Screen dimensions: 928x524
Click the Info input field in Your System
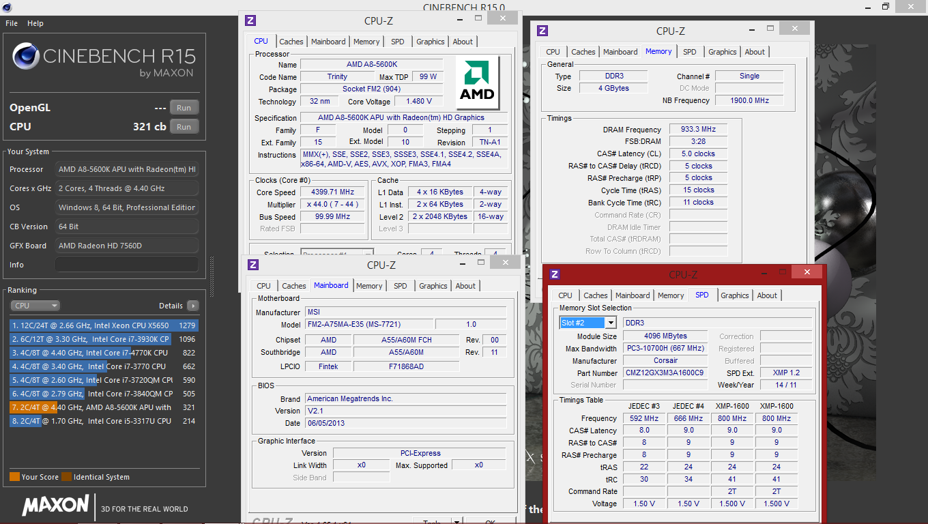[x=127, y=265]
